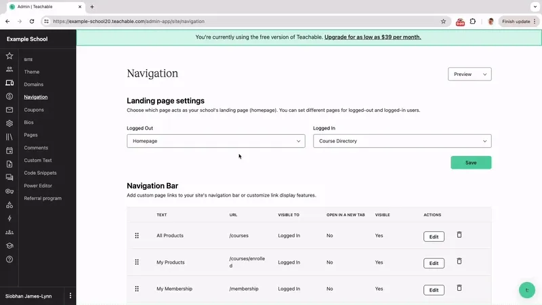Open the memberships key icon in sidebar
Screen dimensions: 542x305
9,191
